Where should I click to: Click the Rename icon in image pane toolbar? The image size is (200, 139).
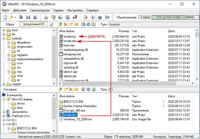76,24
